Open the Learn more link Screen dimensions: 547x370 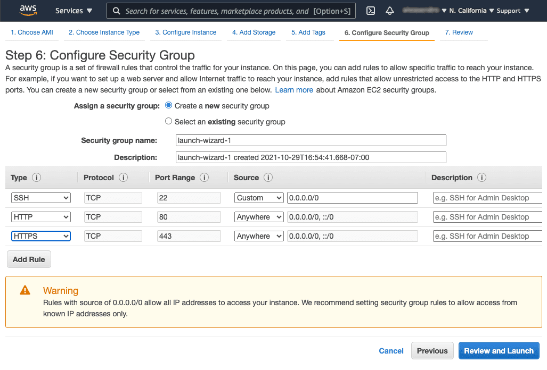coord(293,90)
